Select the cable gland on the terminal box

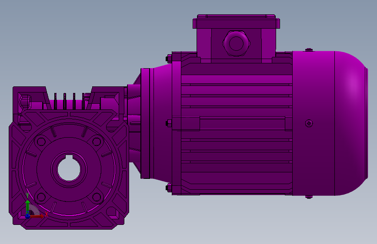237,43
